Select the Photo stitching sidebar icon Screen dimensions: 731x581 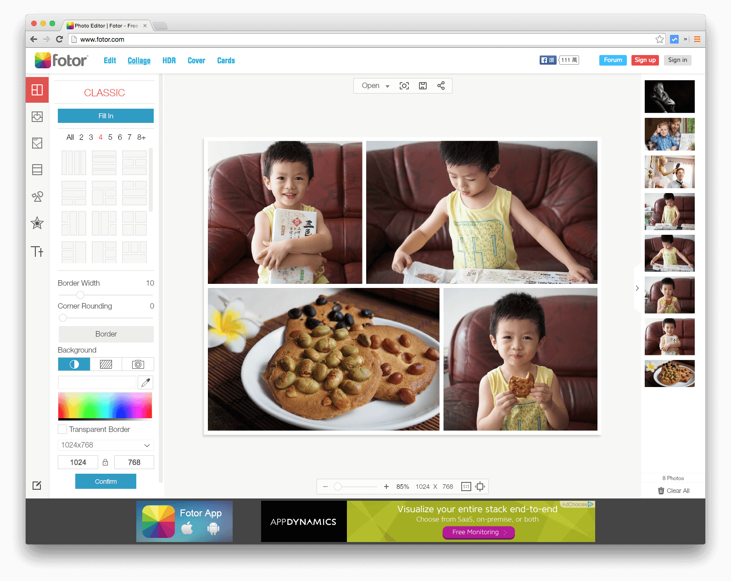[x=37, y=170]
